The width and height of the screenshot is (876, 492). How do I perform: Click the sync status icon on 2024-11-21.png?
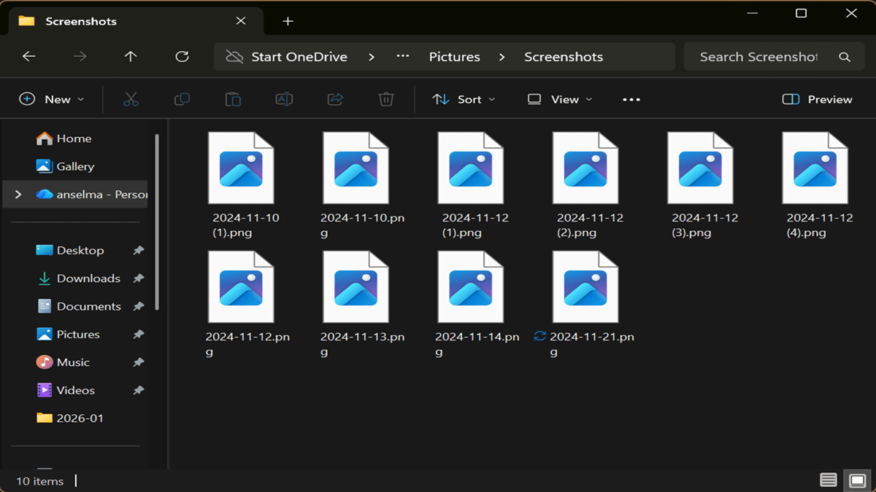coord(540,336)
